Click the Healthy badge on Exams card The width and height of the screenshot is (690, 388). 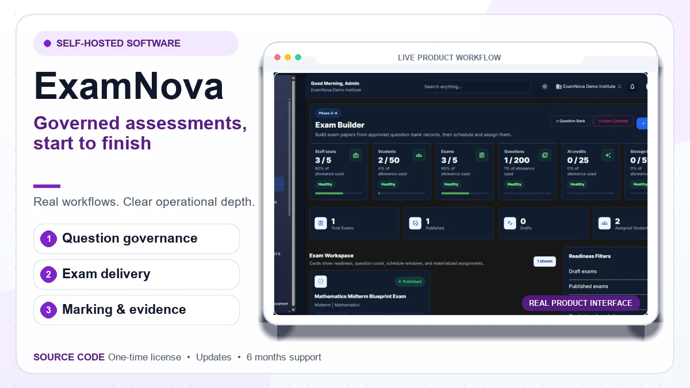click(451, 185)
